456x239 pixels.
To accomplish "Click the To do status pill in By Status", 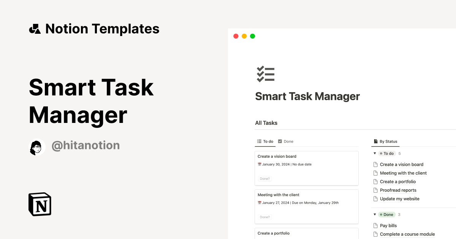I will 387,153.
